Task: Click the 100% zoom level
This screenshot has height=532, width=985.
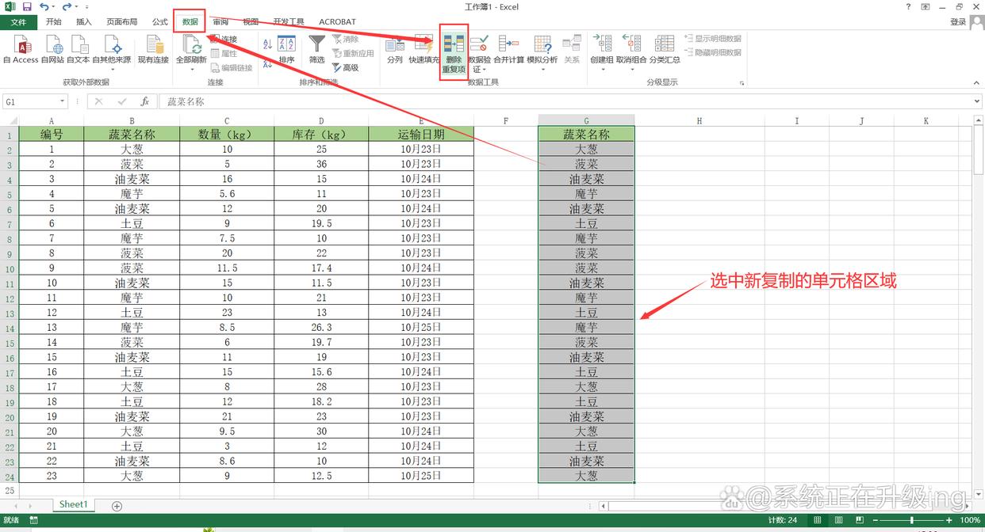Action: 969,520
